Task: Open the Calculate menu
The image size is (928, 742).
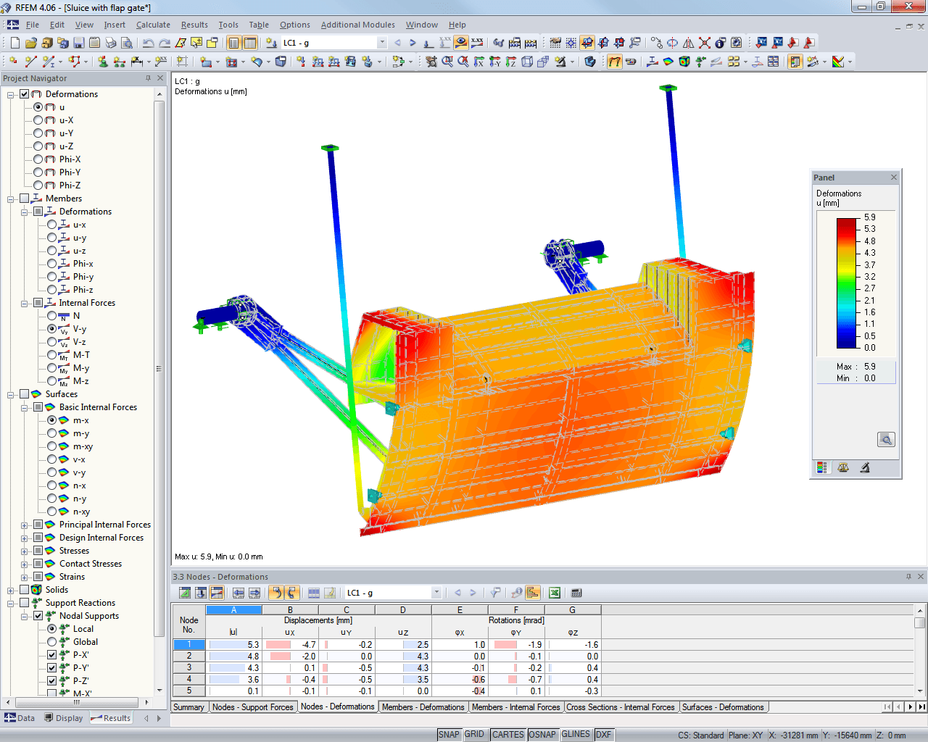Action: point(153,24)
